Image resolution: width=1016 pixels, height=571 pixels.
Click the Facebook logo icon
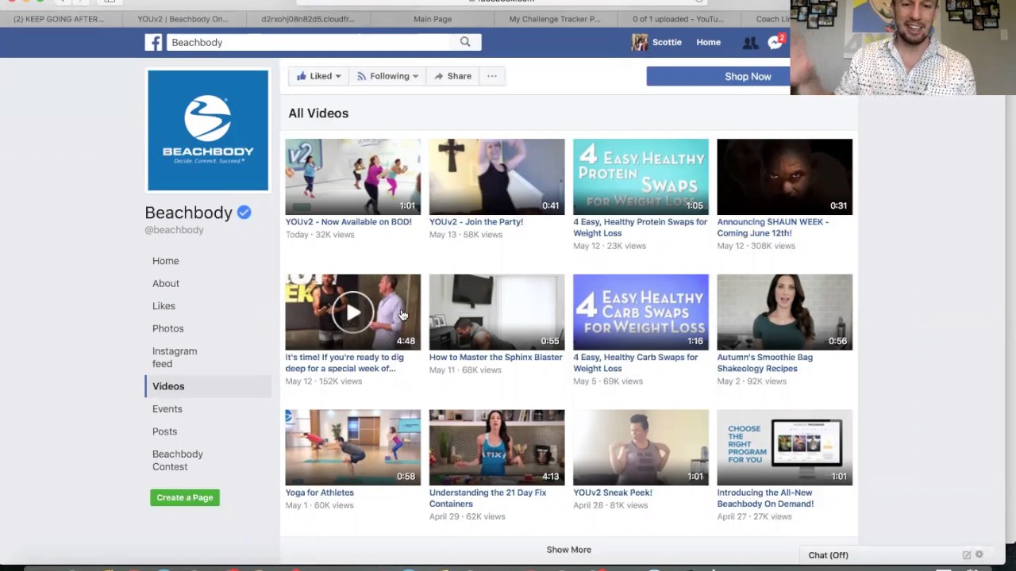(153, 42)
